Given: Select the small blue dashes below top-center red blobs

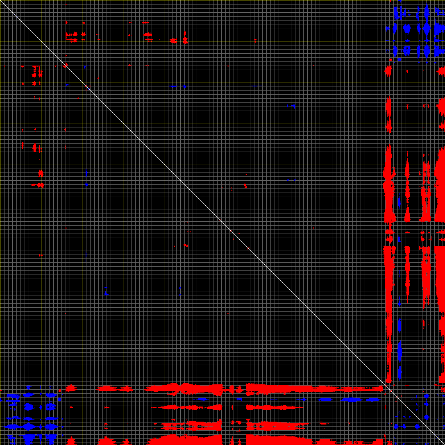Looking at the screenshot, I should [179, 86].
